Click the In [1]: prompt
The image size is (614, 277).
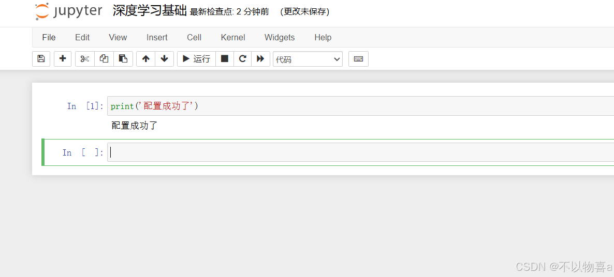pyautogui.click(x=85, y=106)
